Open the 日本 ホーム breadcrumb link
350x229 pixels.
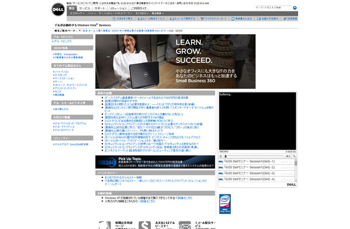click(x=89, y=30)
